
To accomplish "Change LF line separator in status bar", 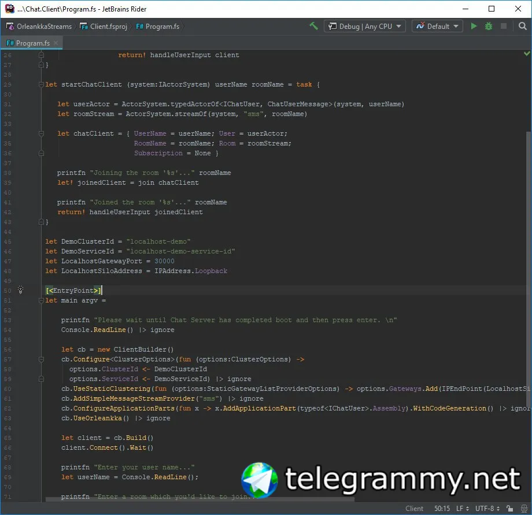I will (462, 509).
